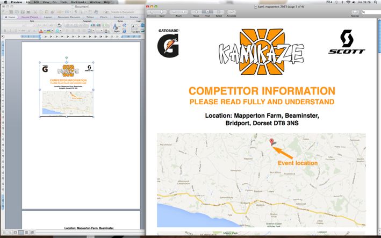Open bulleted list dropdown arrow
381x238 pixels.
71,25
